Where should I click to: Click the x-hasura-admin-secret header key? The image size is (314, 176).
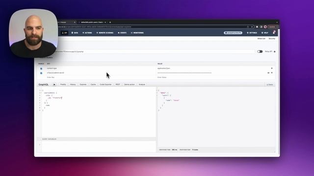click(x=55, y=73)
